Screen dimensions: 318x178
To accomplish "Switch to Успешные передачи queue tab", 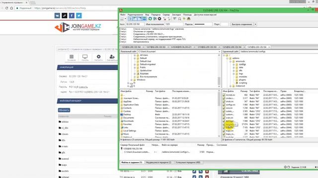I will (x=188, y=163).
